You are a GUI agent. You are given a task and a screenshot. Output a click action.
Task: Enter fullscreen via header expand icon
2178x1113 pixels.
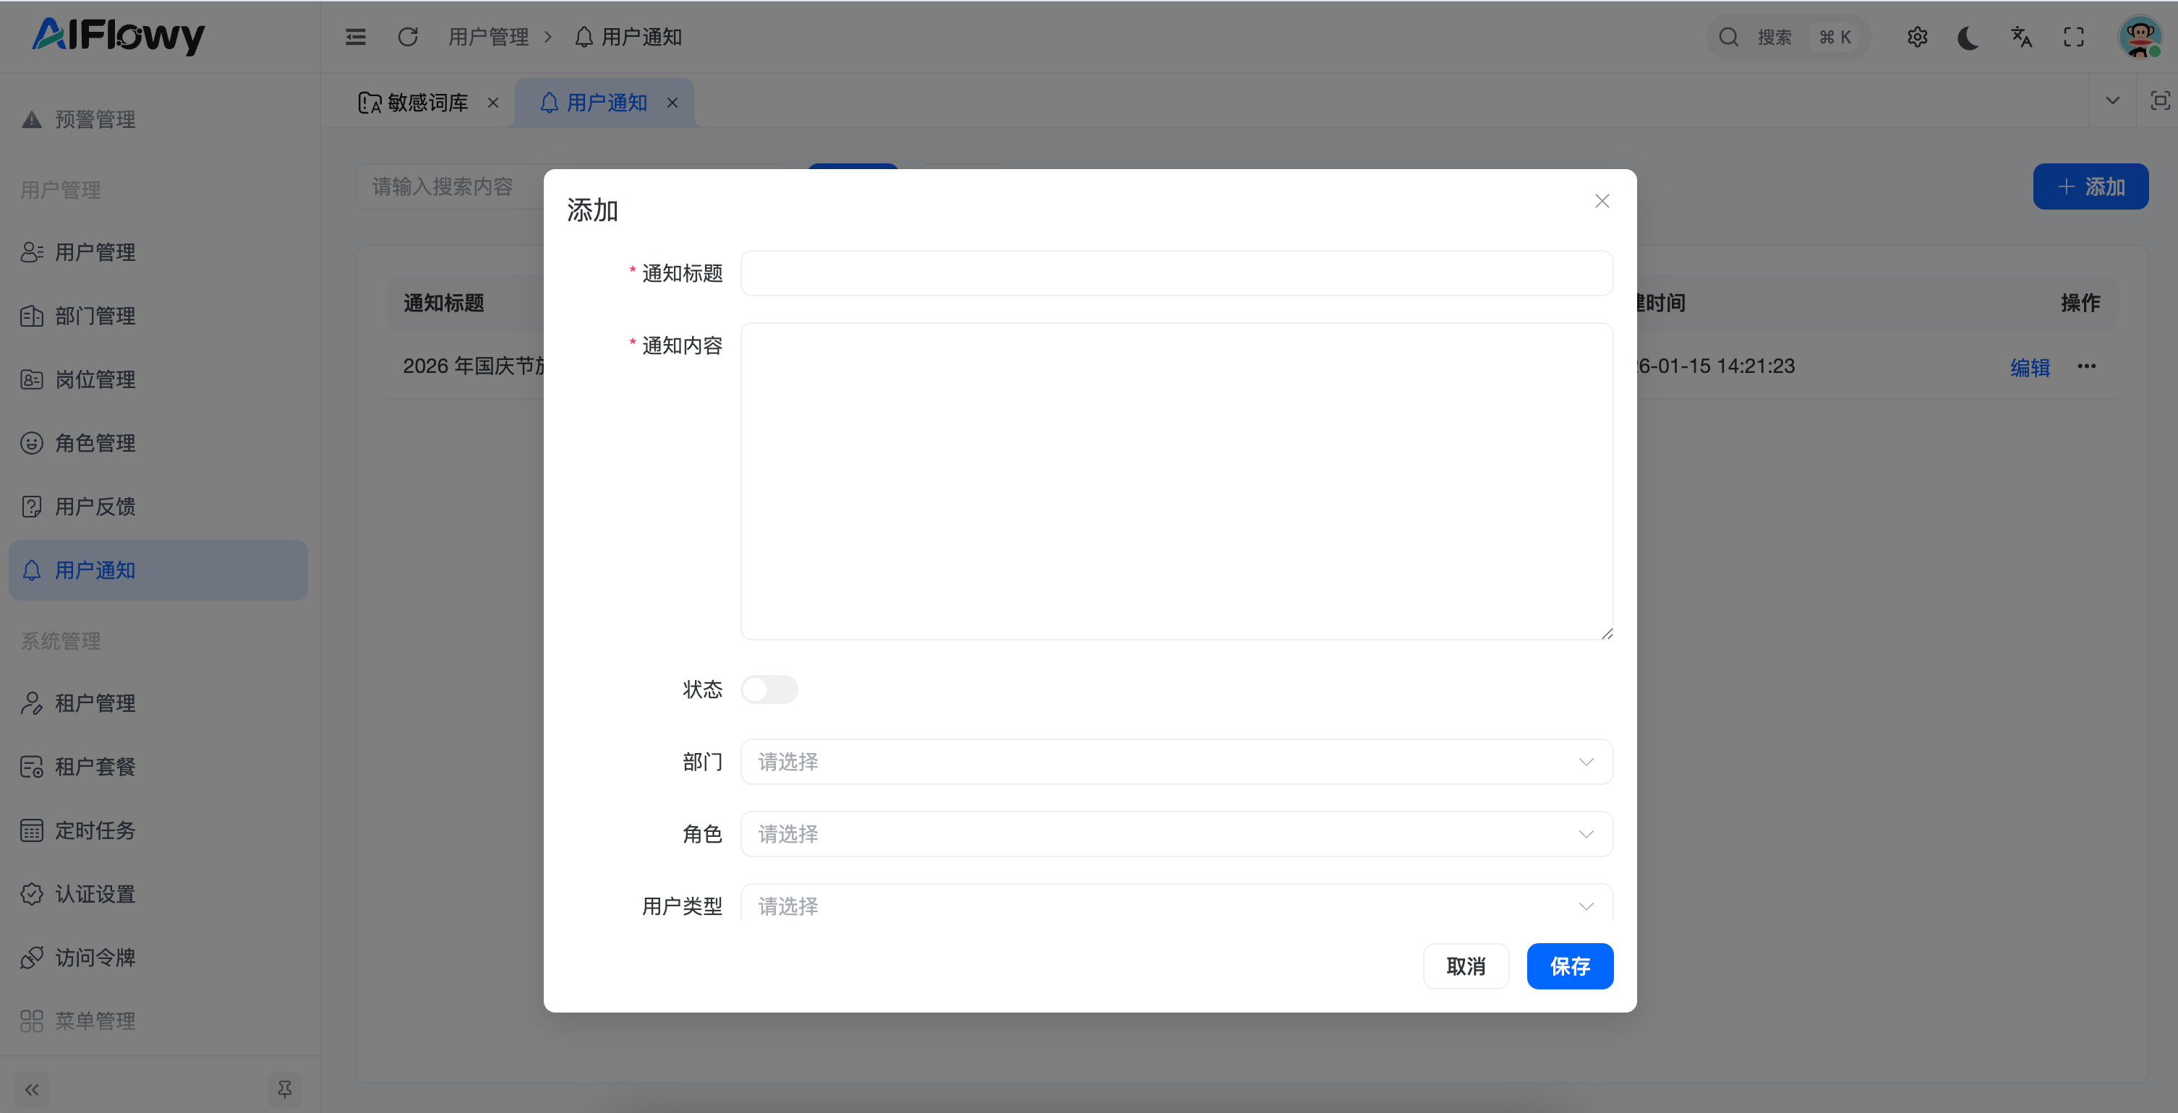[2073, 37]
